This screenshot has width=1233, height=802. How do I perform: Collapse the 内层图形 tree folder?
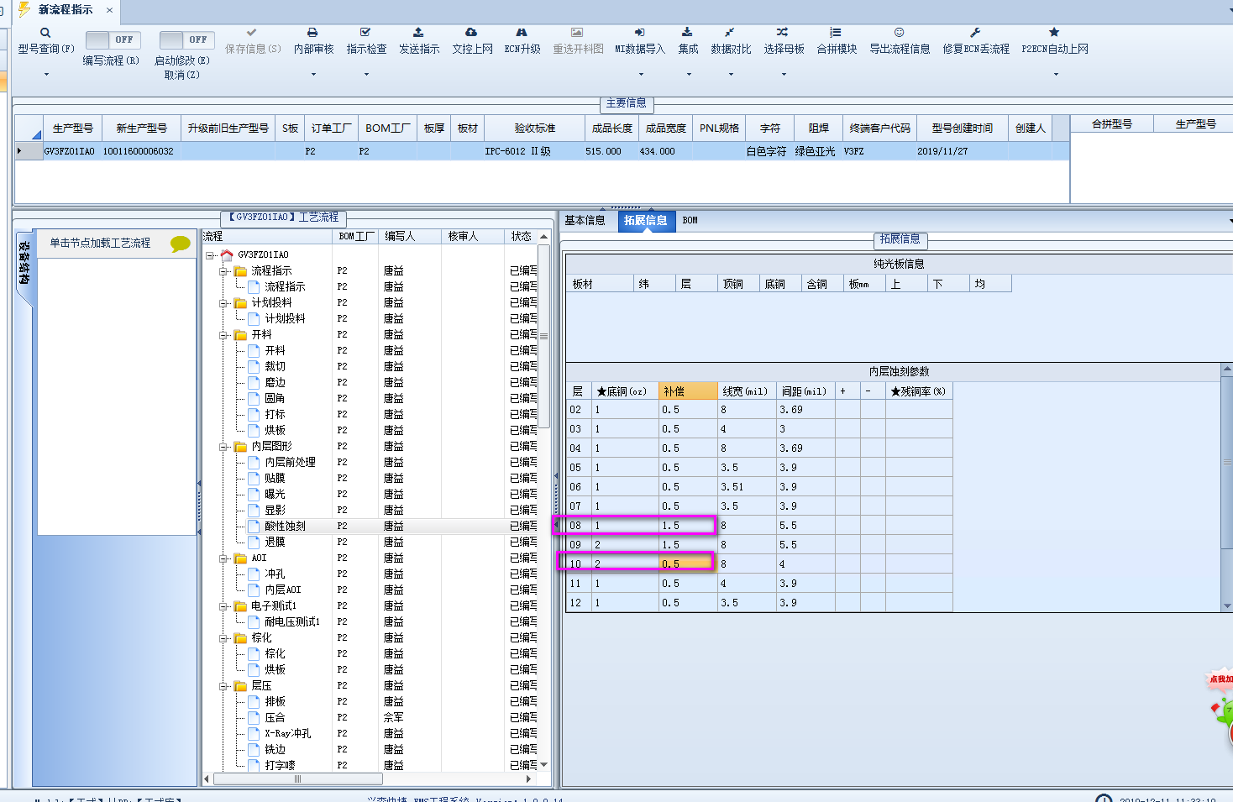tap(224, 447)
